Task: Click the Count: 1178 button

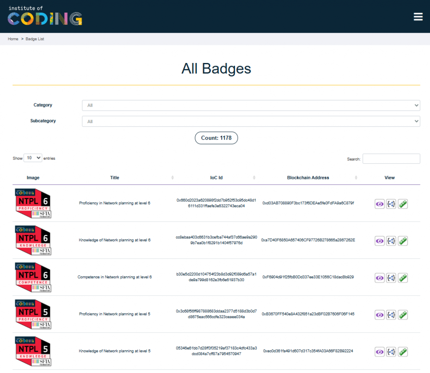Action: pyautogui.click(x=216, y=138)
